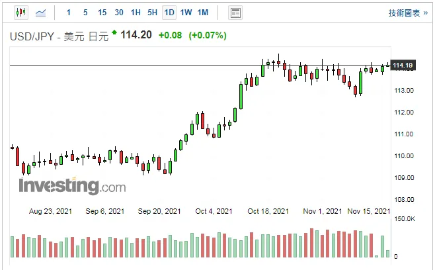
Task: Select the 15 minute timeframe
Action: (x=102, y=13)
